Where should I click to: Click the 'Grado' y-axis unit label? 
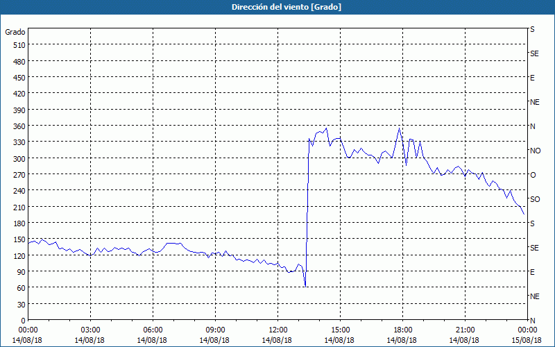pos(15,32)
